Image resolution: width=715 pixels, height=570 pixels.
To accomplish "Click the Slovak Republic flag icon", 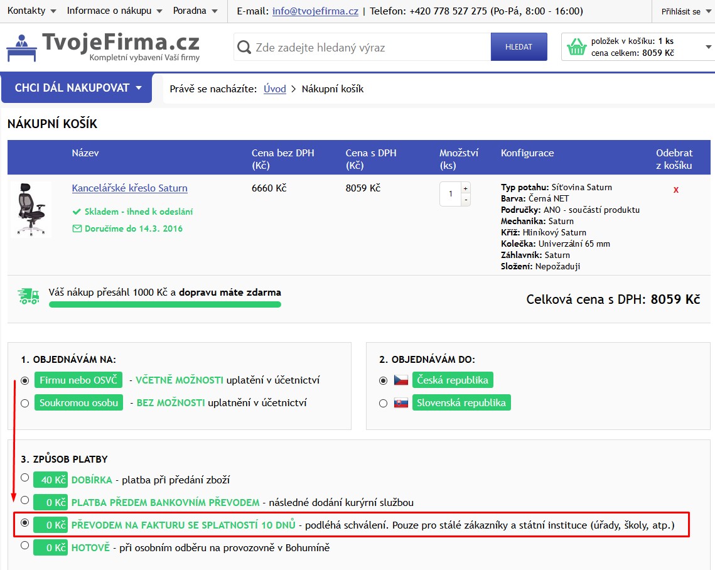I will tap(401, 403).
